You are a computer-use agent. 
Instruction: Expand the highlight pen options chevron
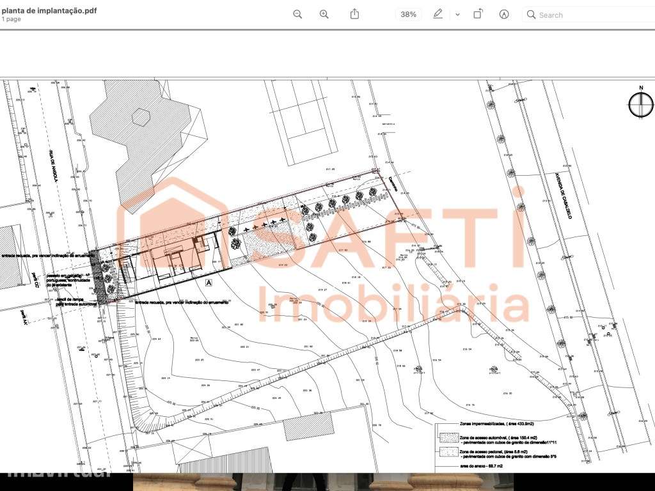[x=457, y=15]
